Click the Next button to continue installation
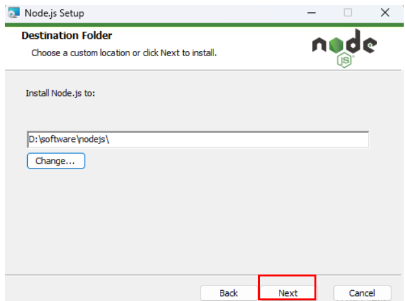The width and height of the screenshot is (405, 301). pos(288,293)
